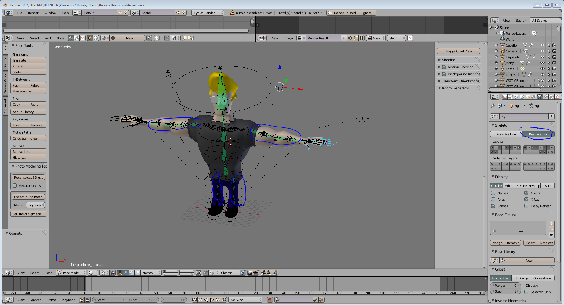The height and width of the screenshot is (305, 564).
Task: Click the node editor pin tree icon
Action: 149,38
